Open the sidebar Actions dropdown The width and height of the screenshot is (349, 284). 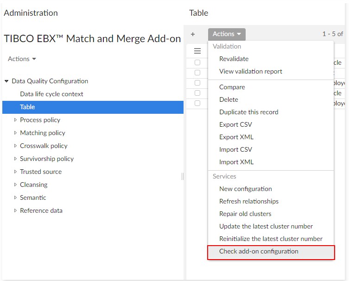coord(22,59)
